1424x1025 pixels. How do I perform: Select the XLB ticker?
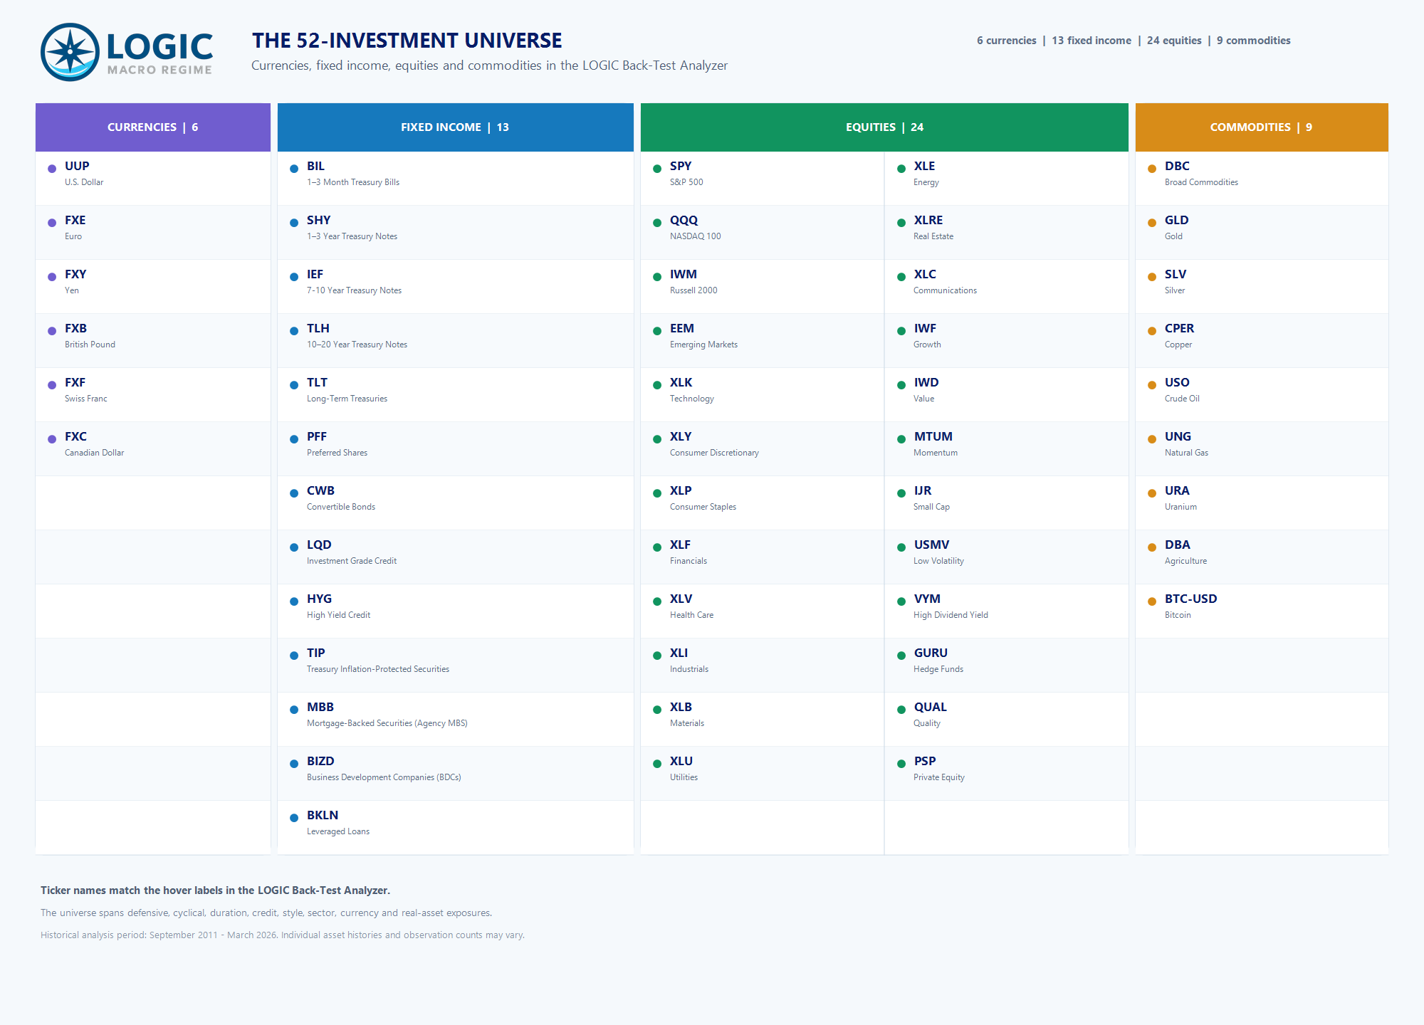tap(681, 708)
